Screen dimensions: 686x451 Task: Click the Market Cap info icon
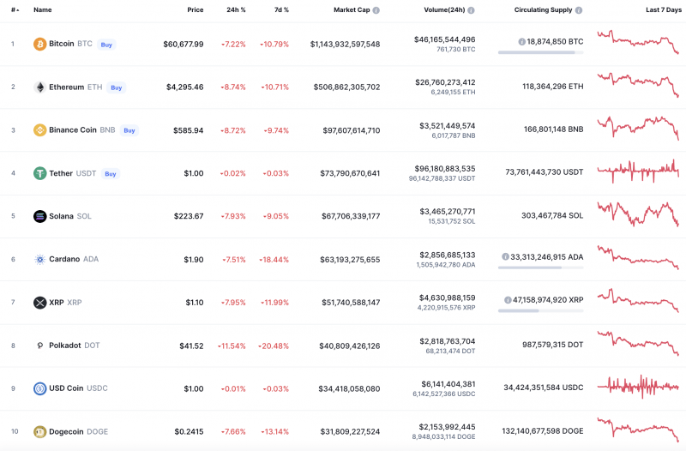coord(376,10)
